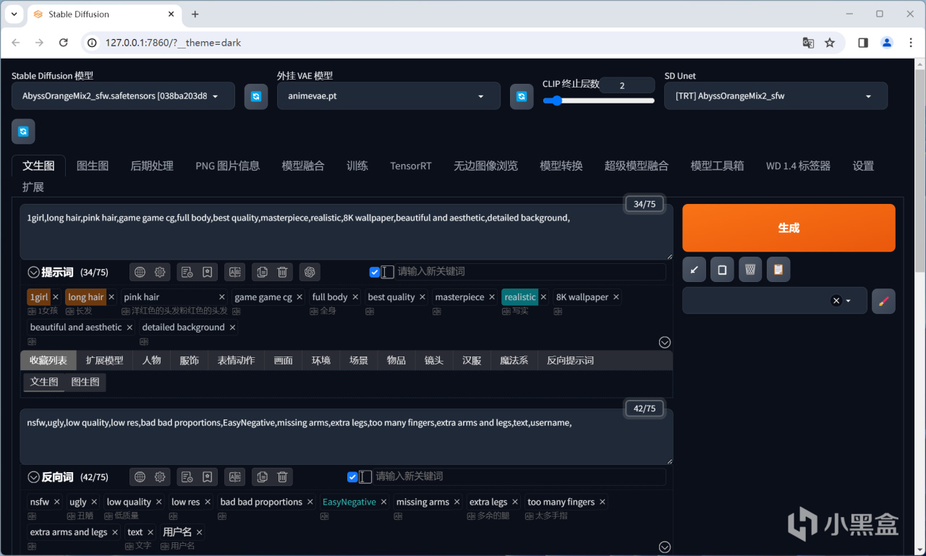Select the 图生图 sub-tab under 收藏列表
Screen dimensions: 926x556
tap(85, 382)
